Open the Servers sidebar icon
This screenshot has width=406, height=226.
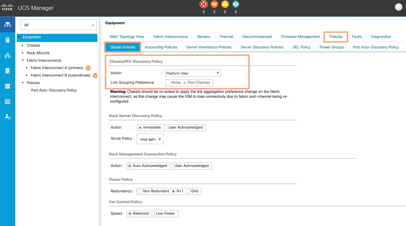point(7,40)
